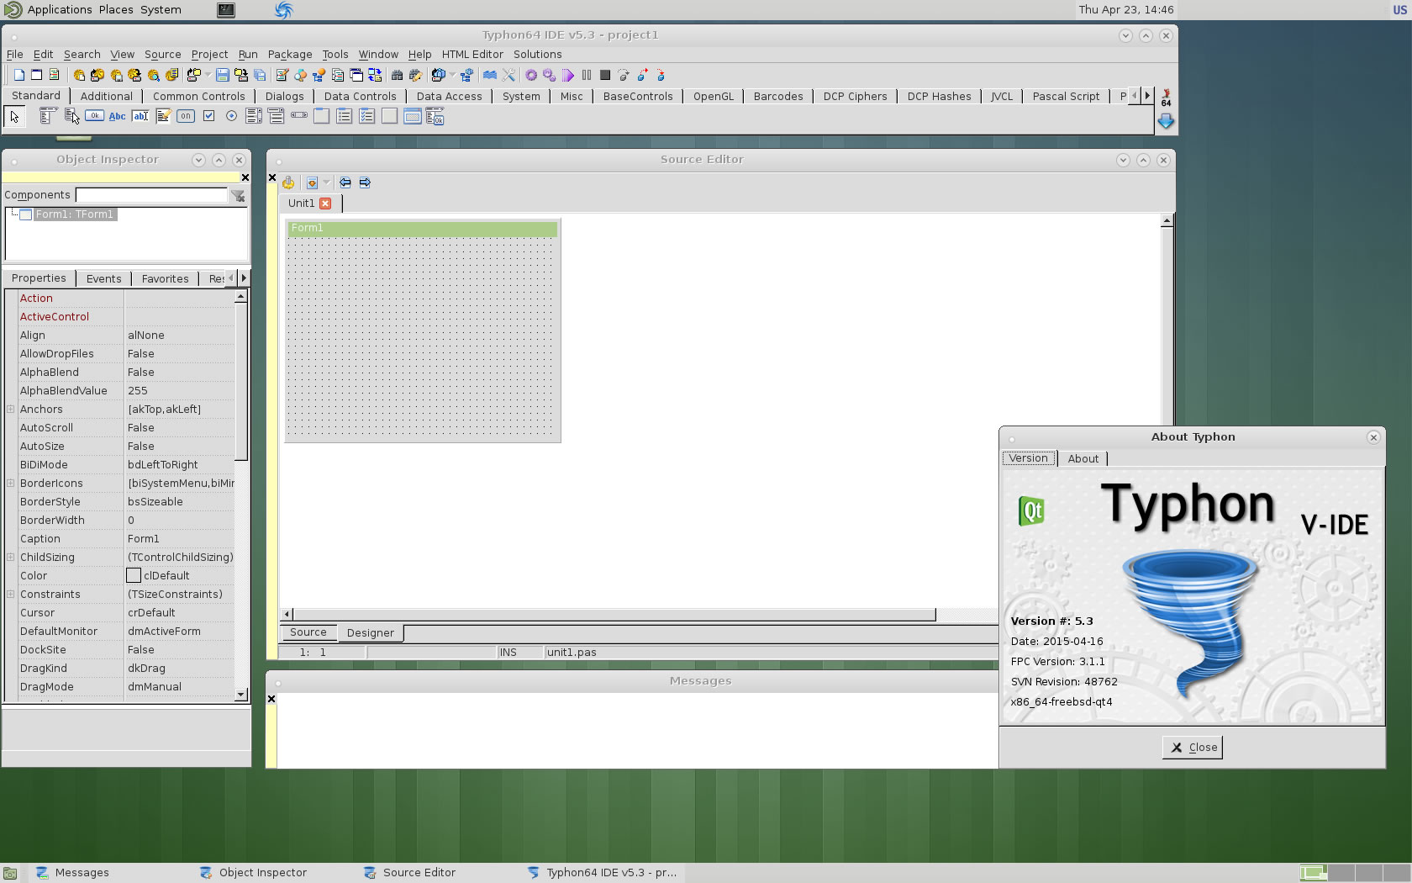Click the Object Inspector vertical scrollbar thumb
Screen dimensions: 1412x883
click(x=241, y=382)
